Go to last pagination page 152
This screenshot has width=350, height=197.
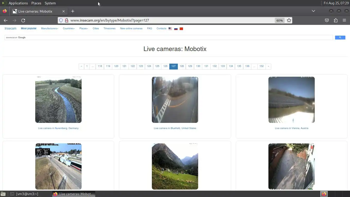[x=261, y=66]
